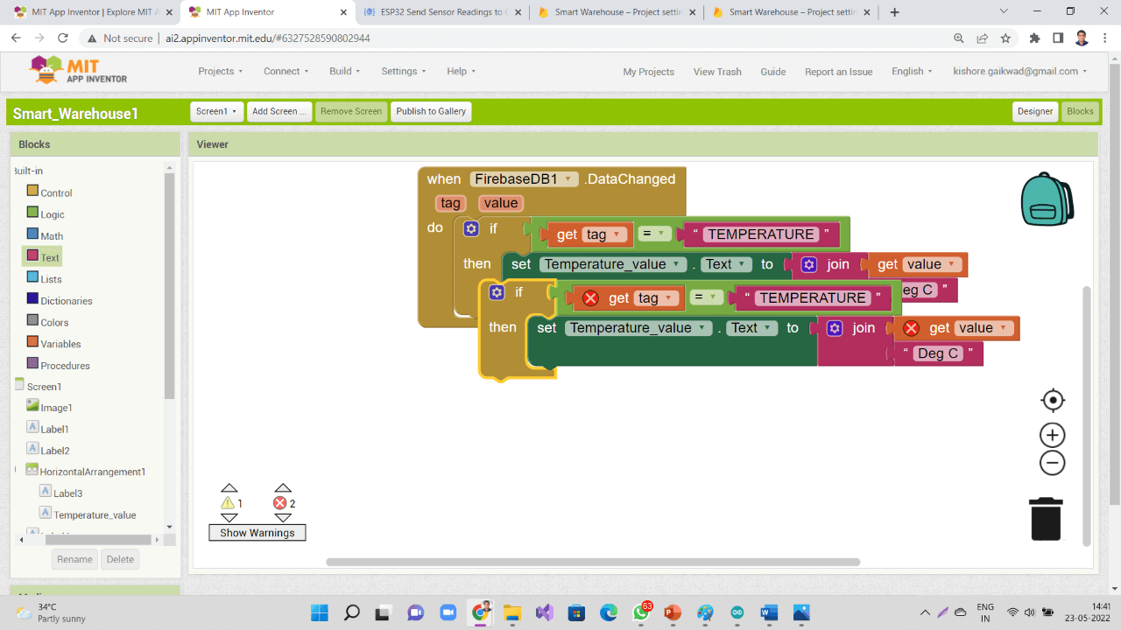Select the Control blocks category
This screenshot has height=630, width=1121.
tap(50, 192)
